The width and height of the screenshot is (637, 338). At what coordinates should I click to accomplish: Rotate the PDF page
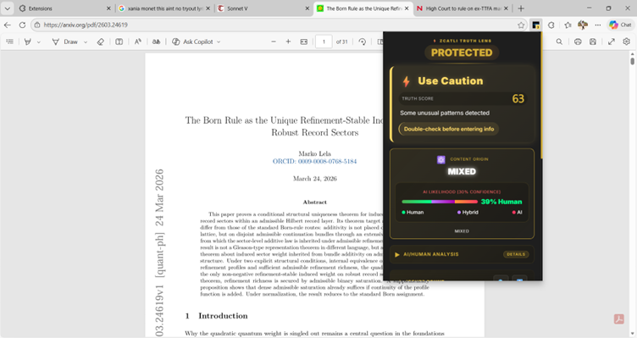coord(362,42)
